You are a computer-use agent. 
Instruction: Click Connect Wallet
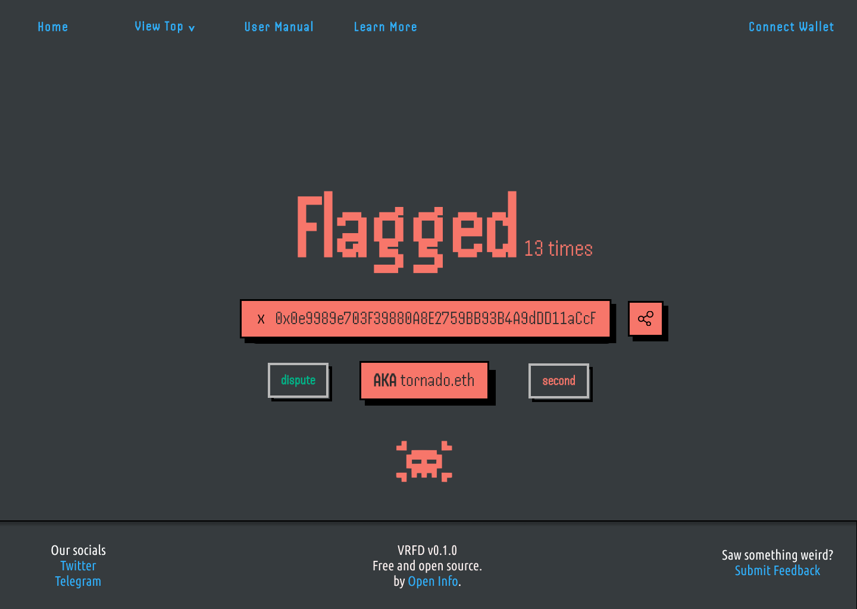coord(791,27)
